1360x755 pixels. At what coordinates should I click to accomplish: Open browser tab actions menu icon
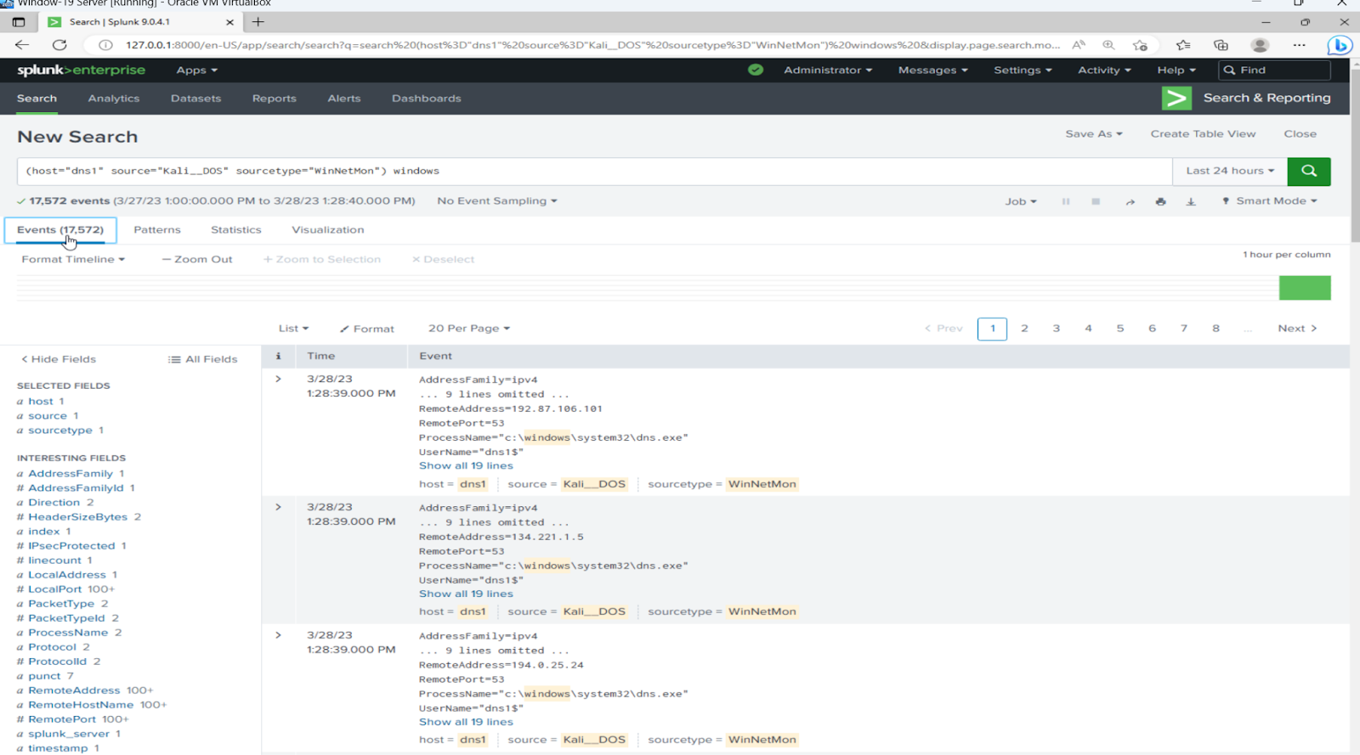(19, 22)
